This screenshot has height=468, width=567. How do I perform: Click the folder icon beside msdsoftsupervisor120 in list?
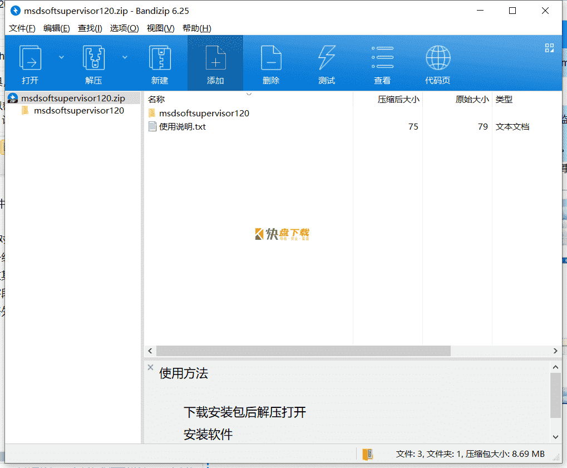click(x=152, y=113)
